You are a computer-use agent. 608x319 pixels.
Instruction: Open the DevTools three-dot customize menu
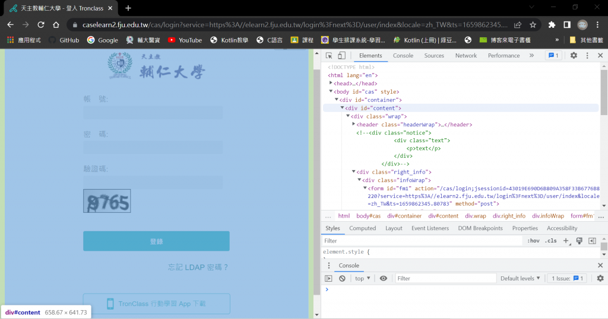[x=587, y=55]
